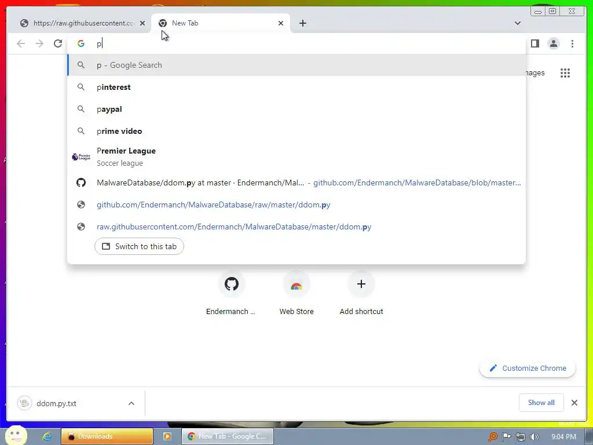
Task: Close the New Tab tab
Action: [281, 23]
